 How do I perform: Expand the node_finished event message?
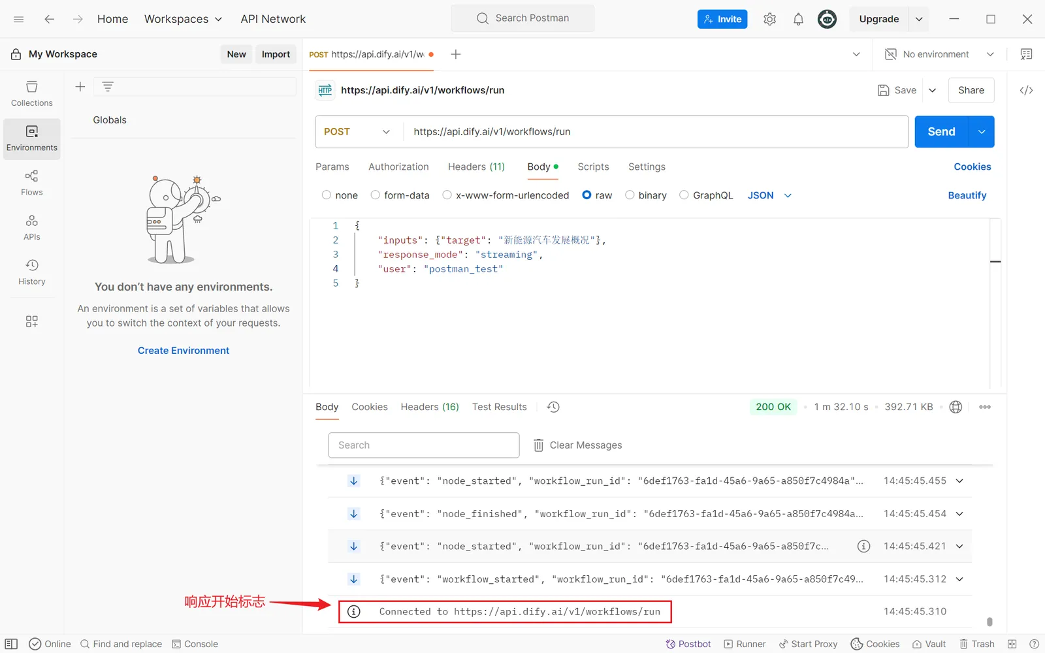(959, 514)
